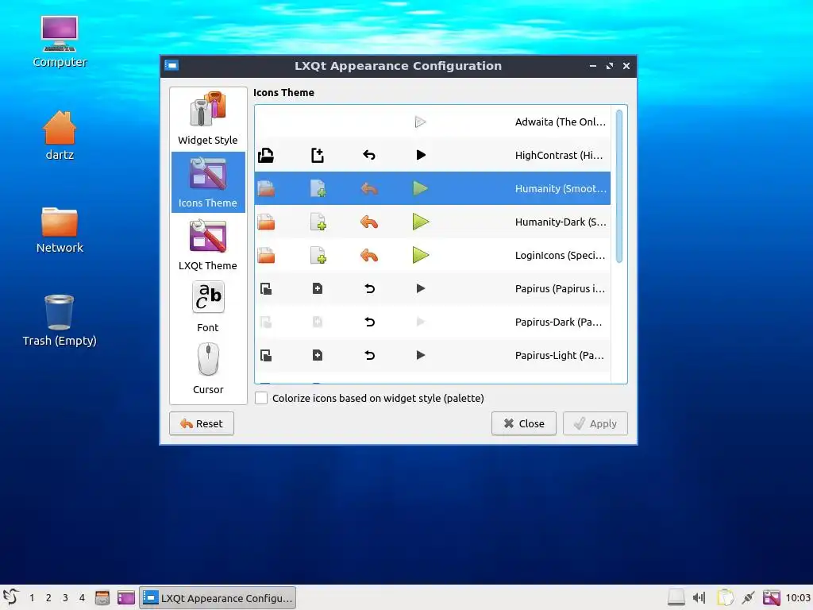Screen dimensions: 813x610
Task: Click the Papirus undo preview icon
Action: 370,288
